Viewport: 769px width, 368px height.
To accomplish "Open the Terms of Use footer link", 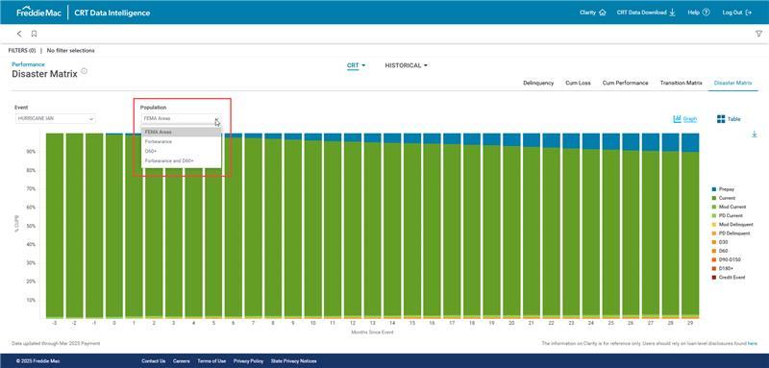I will coord(211,361).
